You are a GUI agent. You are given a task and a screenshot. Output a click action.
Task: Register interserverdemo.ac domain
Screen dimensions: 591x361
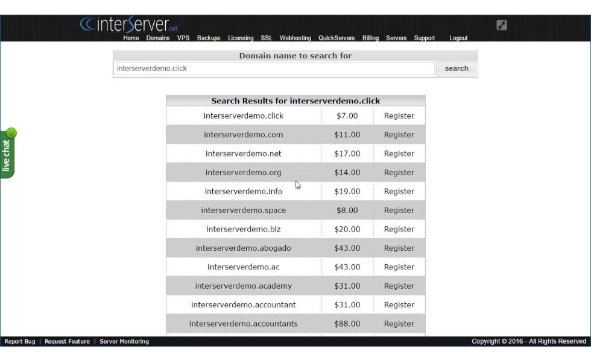(x=399, y=267)
